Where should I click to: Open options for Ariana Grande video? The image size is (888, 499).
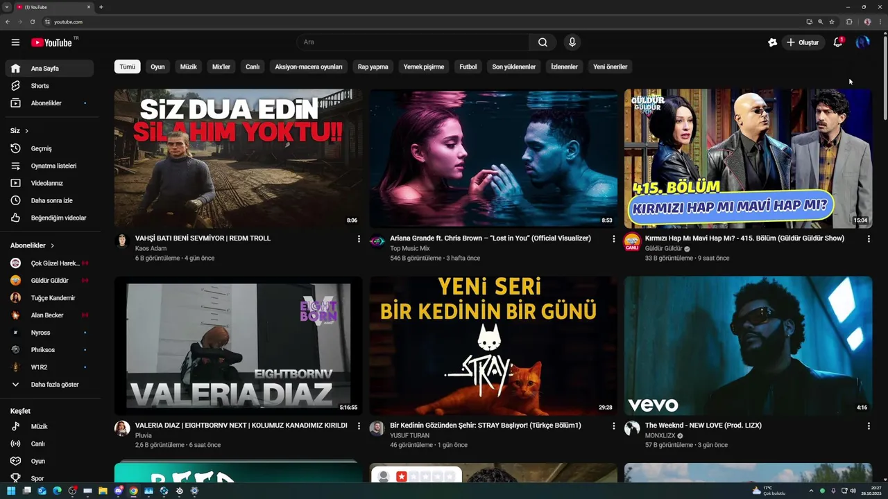[613, 238]
